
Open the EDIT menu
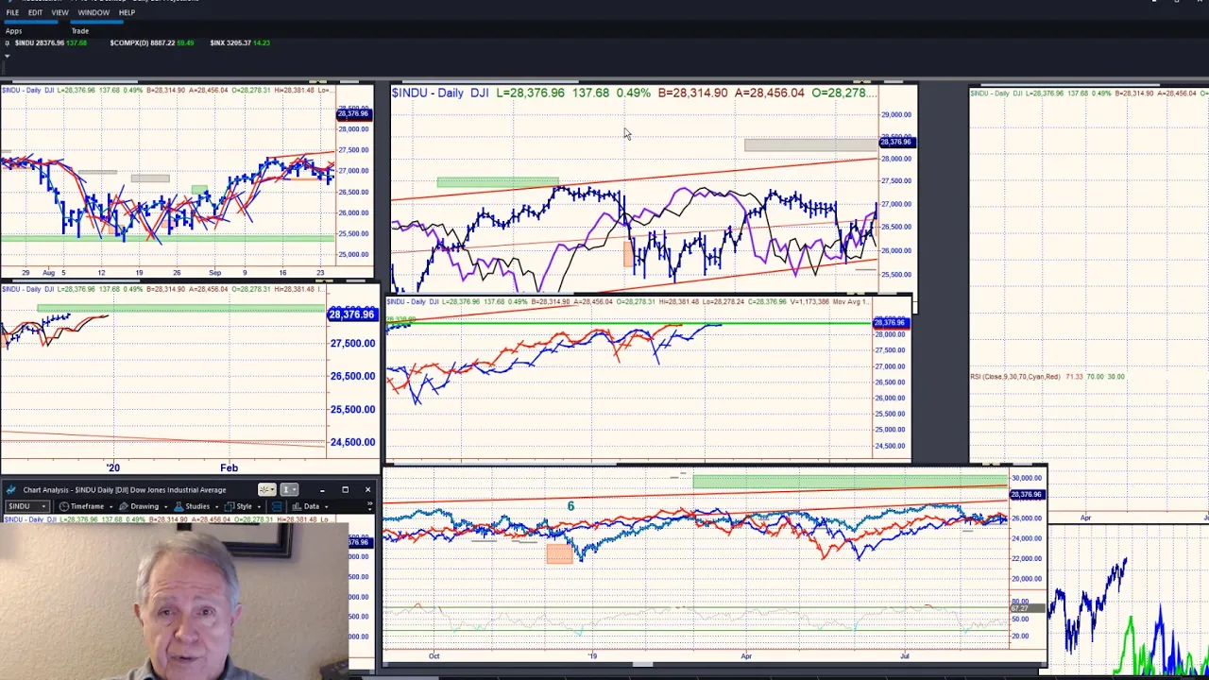pyautogui.click(x=35, y=12)
